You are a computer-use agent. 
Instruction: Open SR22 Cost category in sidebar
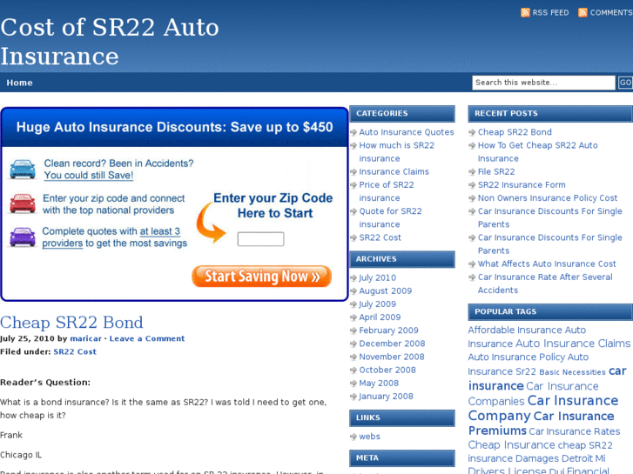pos(380,237)
